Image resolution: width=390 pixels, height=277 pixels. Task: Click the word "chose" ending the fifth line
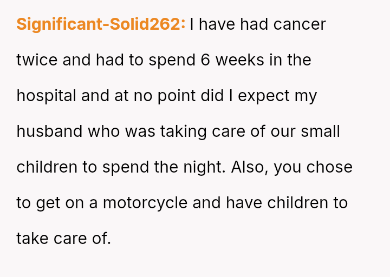pyautogui.click(x=329, y=167)
